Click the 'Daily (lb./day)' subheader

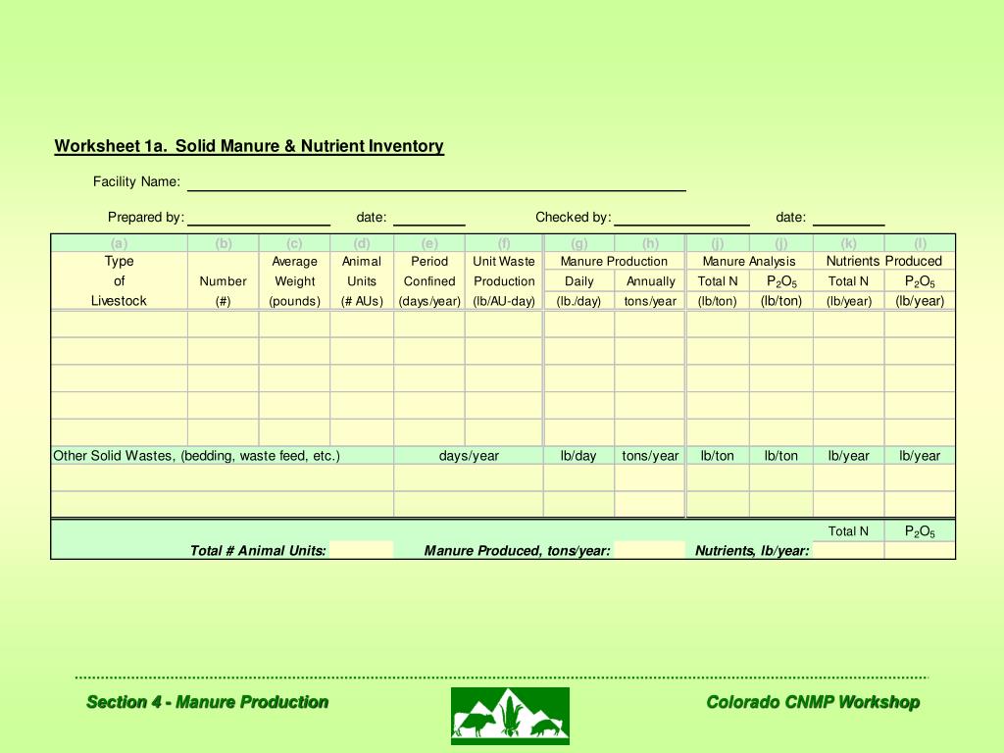point(578,291)
